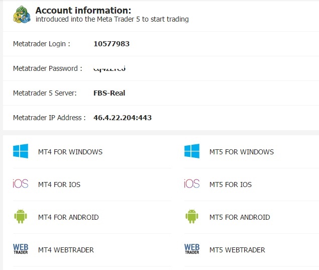Click the Android robot icon for MT5
The width and height of the screenshot is (319, 270).
tap(192, 216)
